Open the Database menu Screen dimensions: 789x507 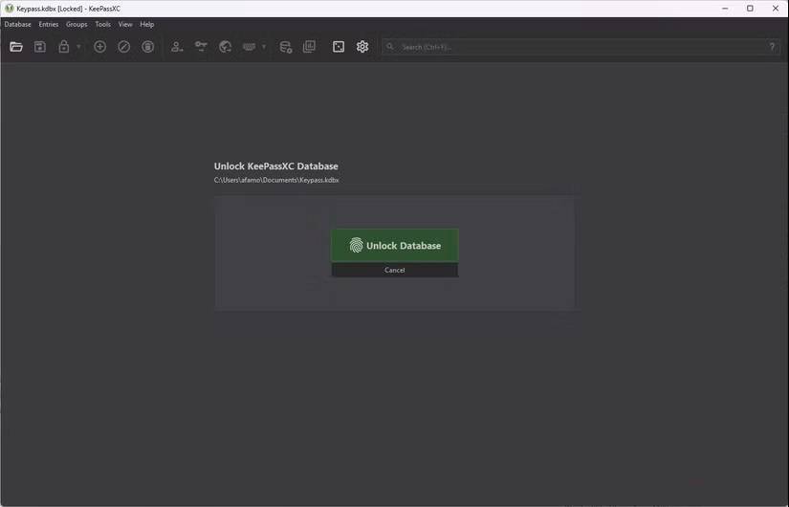pyautogui.click(x=17, y=24)
